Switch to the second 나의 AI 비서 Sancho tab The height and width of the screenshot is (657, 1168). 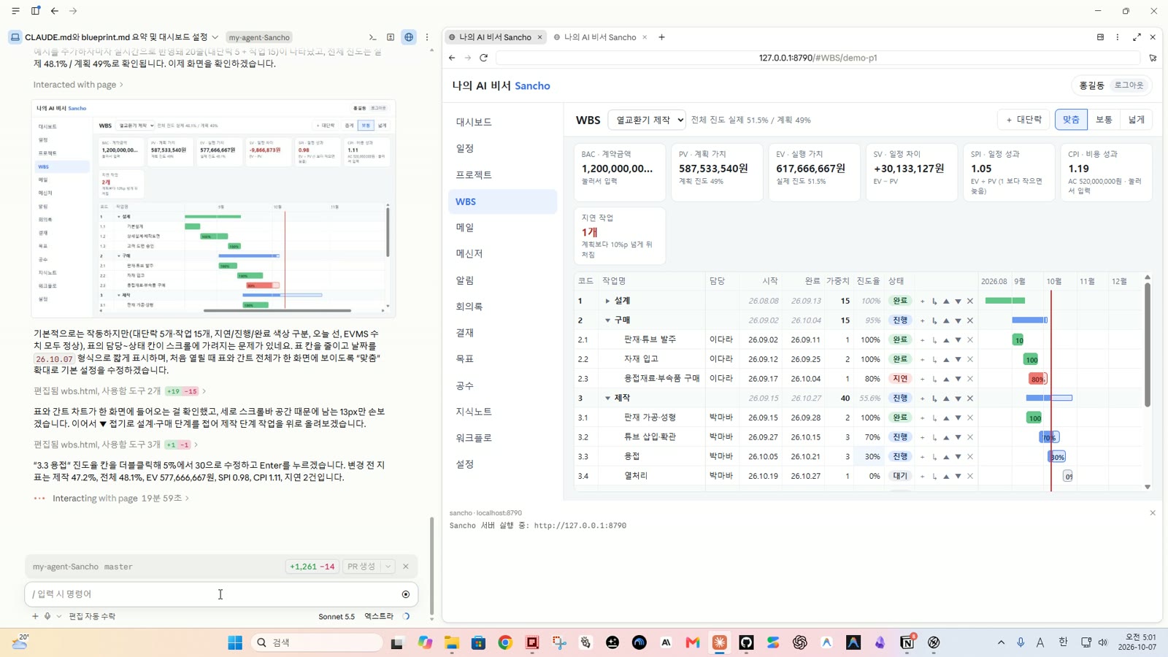pos(600,37)
